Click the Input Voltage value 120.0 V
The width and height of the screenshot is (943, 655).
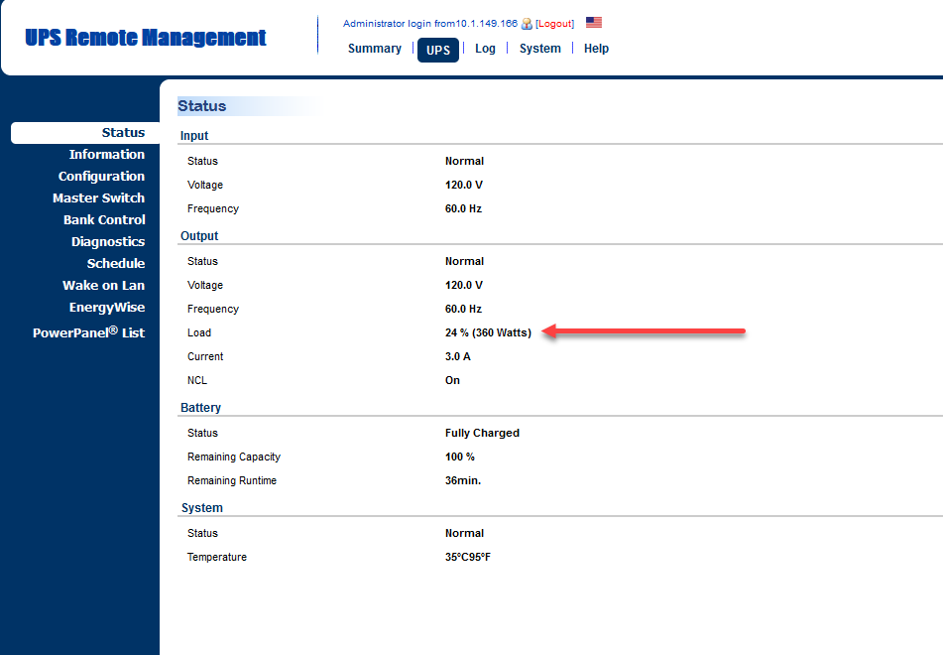464,185
